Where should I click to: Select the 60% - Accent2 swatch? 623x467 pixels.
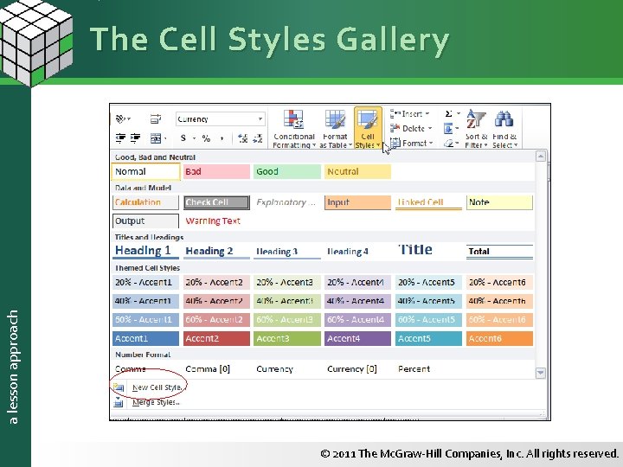217,320
